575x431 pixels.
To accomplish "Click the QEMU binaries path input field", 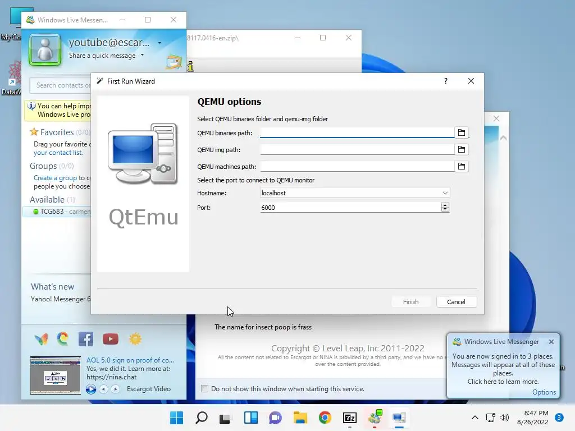I will (x=357, y=132).
